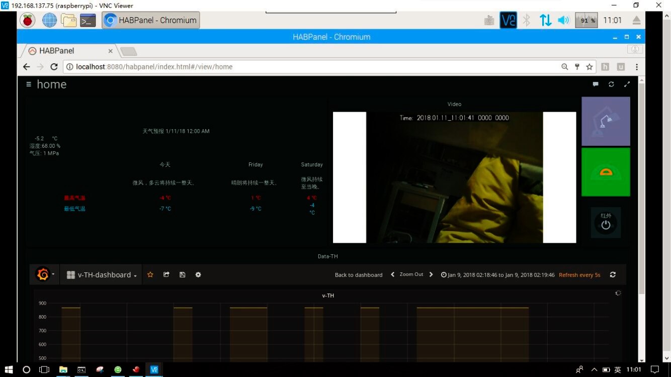Open the Grafana logo main menu
The width and height of the screenshot is (671, 377).
(44, 275)
